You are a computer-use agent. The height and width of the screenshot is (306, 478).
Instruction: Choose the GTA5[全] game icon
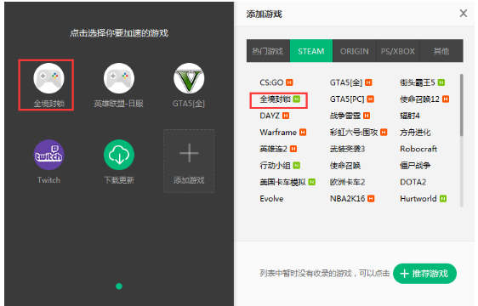189,78
